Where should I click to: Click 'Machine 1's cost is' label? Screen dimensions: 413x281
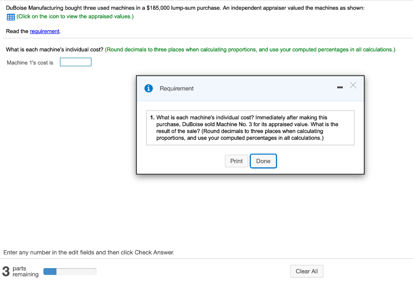pyautogui.click(x=30, y=62)
